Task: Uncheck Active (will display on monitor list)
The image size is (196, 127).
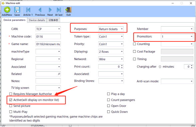Action: [x=11, y=100]
